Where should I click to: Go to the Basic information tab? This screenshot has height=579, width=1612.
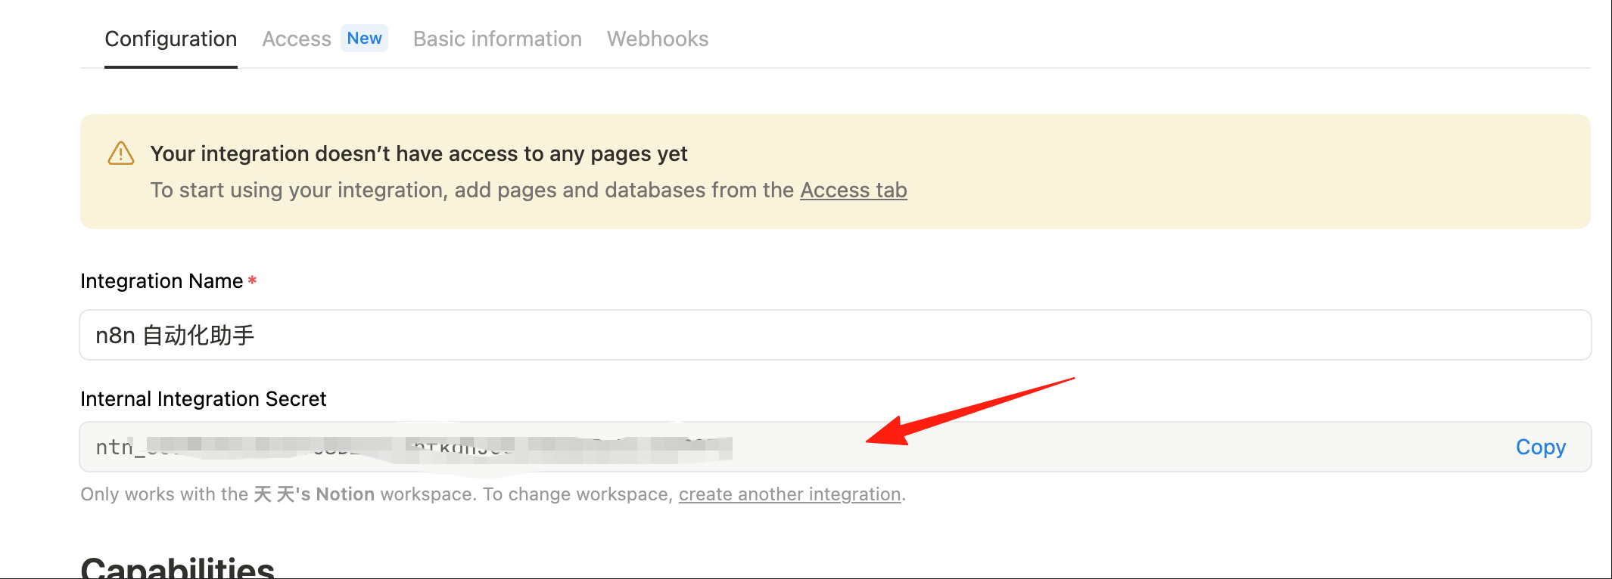point(497,39)
